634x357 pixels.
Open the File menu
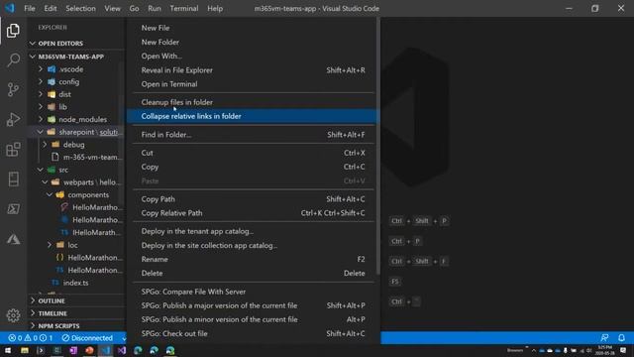pos(30,8)
